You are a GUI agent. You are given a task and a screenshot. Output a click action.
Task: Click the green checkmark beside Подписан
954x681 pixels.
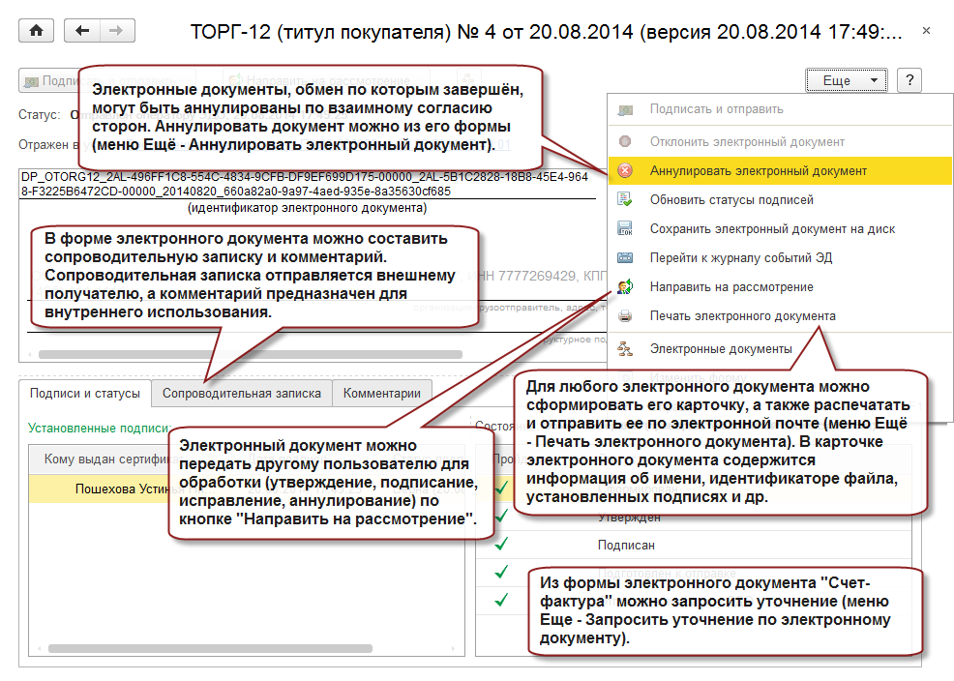(501, 543)
